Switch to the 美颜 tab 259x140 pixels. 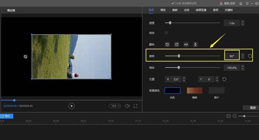pos(175,10)
